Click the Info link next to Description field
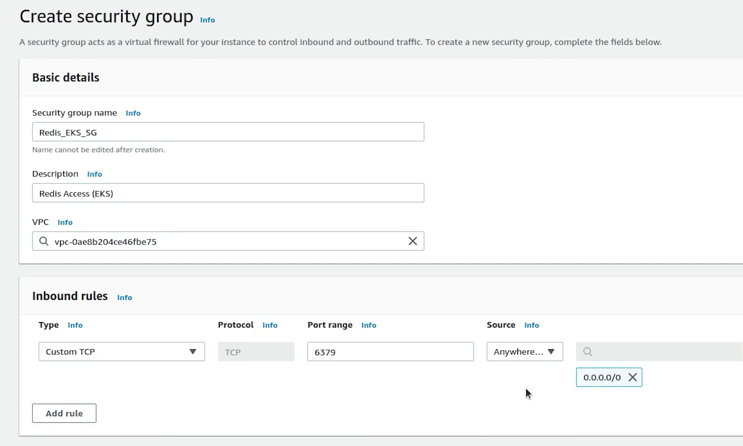Viewport: 743px width, 446px height. tap(95, 174)
